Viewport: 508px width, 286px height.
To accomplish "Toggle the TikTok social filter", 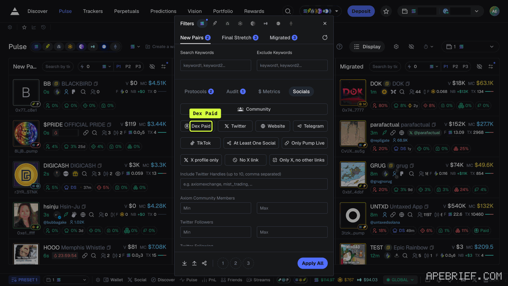I will (x=200, y=143).
